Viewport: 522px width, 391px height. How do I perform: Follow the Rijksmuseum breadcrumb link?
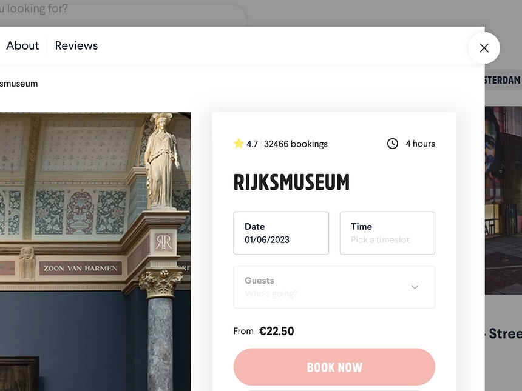[x=19, y=84]
